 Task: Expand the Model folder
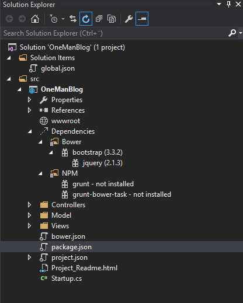click(29, 215)
